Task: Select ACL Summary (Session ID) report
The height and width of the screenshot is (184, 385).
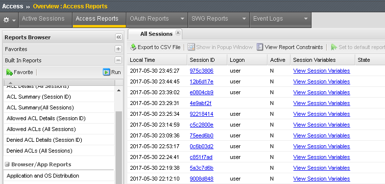Action: 59,97
